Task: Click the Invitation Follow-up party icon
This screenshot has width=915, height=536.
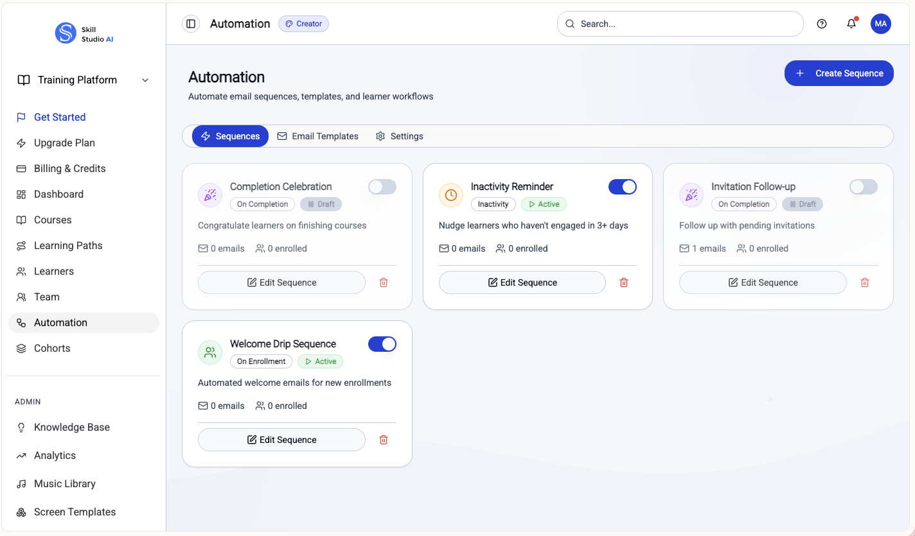Action: click(x=691, y=195)
